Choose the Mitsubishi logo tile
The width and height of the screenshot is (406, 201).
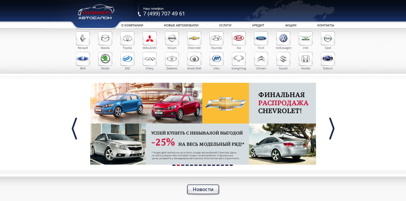coord(149,38)
